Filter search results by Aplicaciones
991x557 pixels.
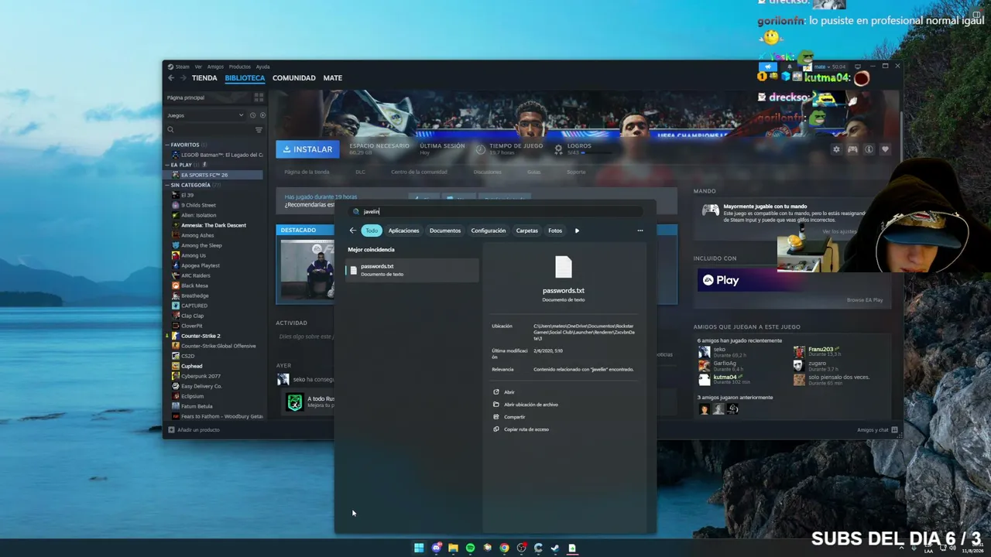pos(403,231)
